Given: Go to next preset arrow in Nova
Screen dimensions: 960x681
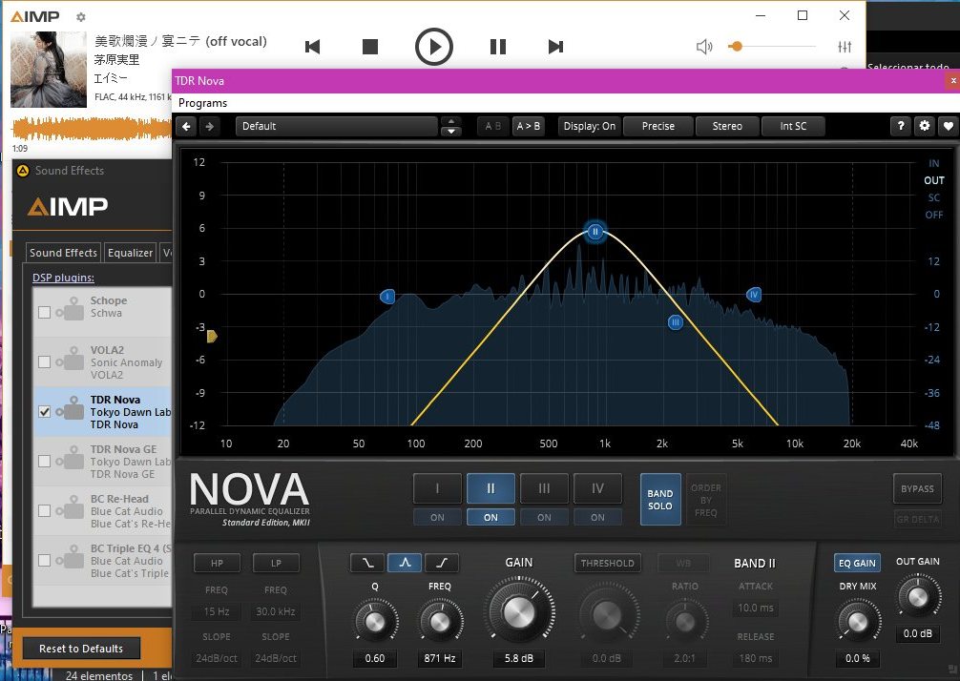Looking at the screenshot, I should [209, 126].
